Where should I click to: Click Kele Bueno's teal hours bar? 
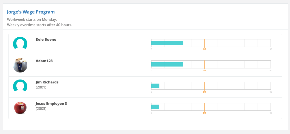click(x=167, y=43)
